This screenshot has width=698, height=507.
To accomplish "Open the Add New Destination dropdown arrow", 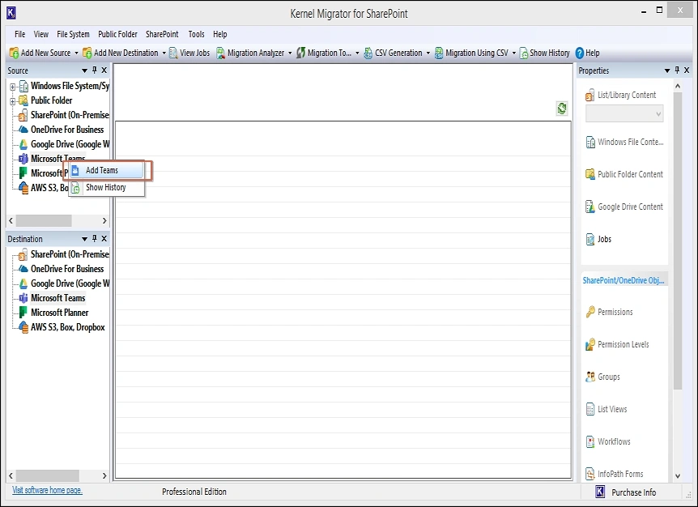I will 164,53.
